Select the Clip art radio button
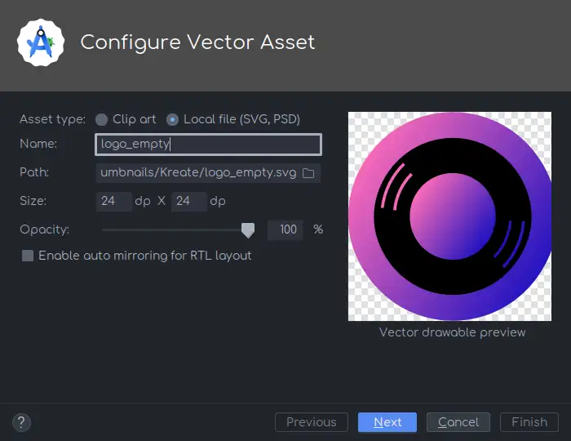 pos(102,119)
